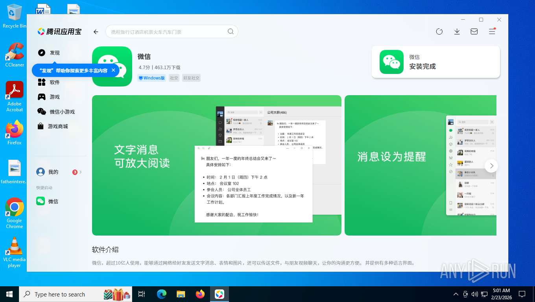Viewport: 535px width, 302px height.
Task: Click the search magnifier icon
Action: tap(231, 31)
